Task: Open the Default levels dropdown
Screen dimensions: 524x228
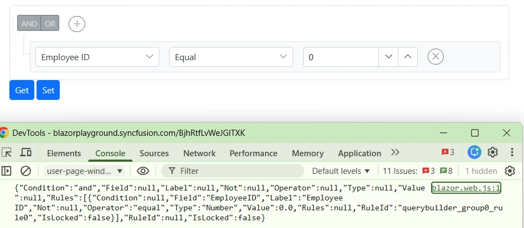Action: (x=341, y=171)
